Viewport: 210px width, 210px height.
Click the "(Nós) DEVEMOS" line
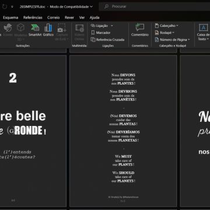pos(123,116)
